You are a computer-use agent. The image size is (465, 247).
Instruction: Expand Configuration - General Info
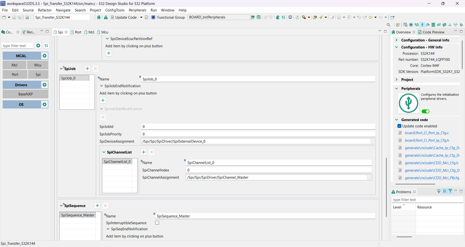click(x=397, y=40)
